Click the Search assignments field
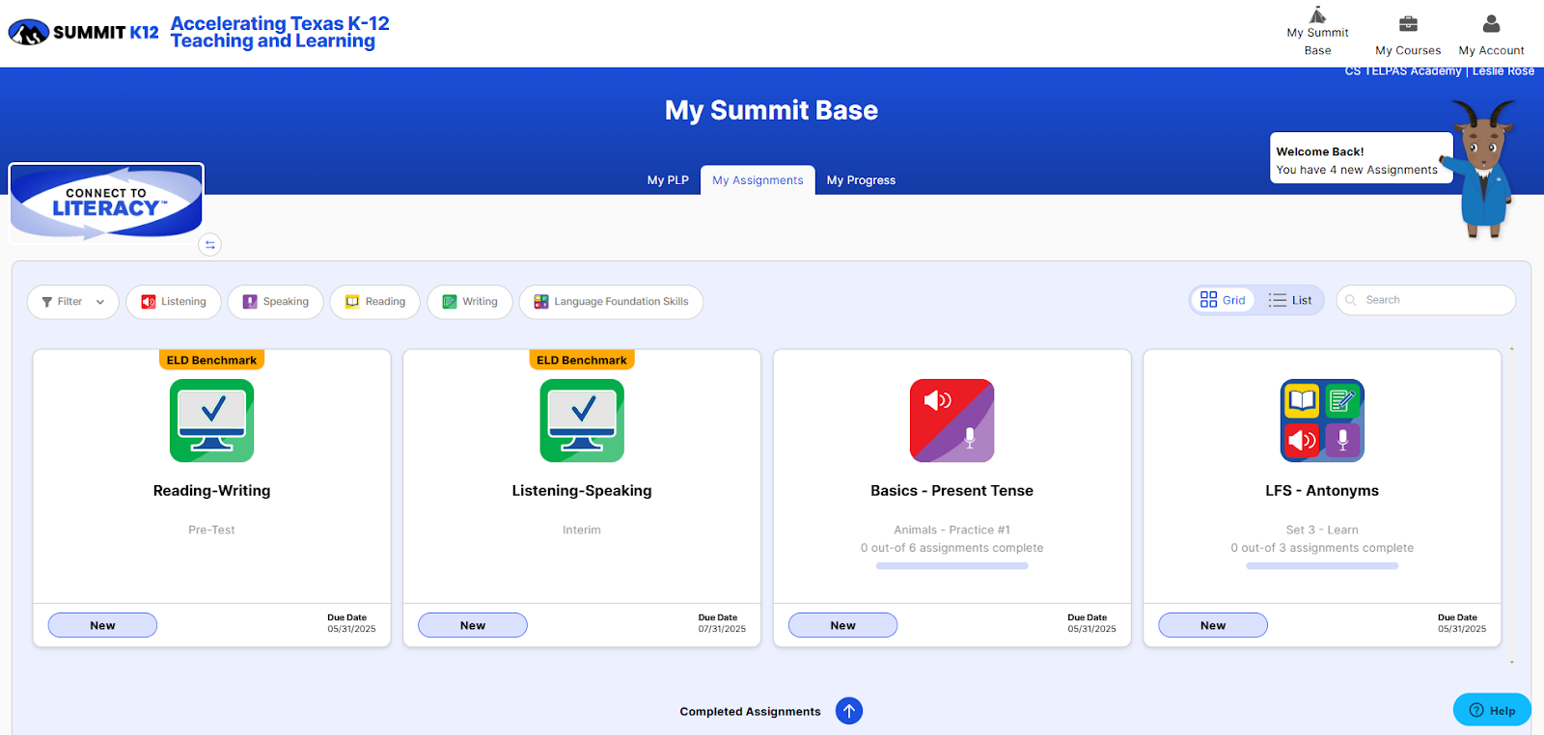The height and width of the screenshot is (735, 1544). tap(1426, 300)
